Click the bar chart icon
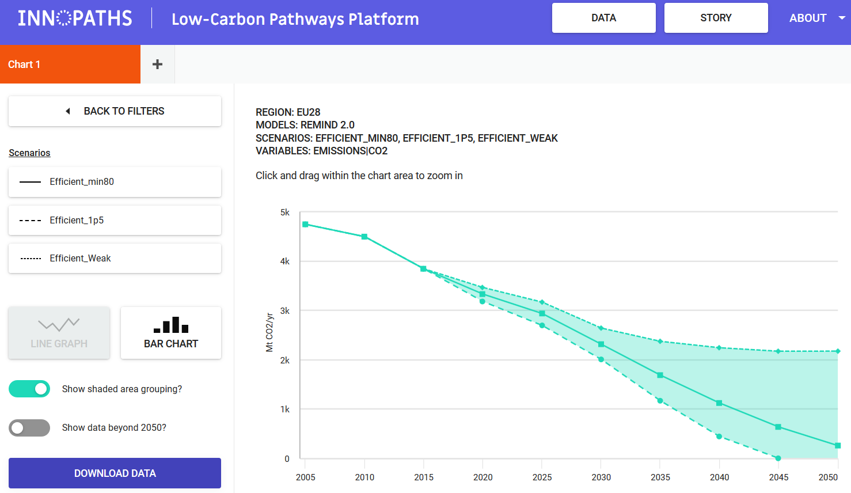This screenshot has height=493, width=851. pos(171,325)
